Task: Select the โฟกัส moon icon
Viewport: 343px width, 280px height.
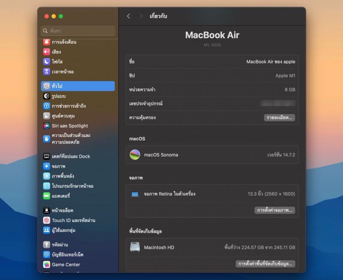Action: point(46,62)
